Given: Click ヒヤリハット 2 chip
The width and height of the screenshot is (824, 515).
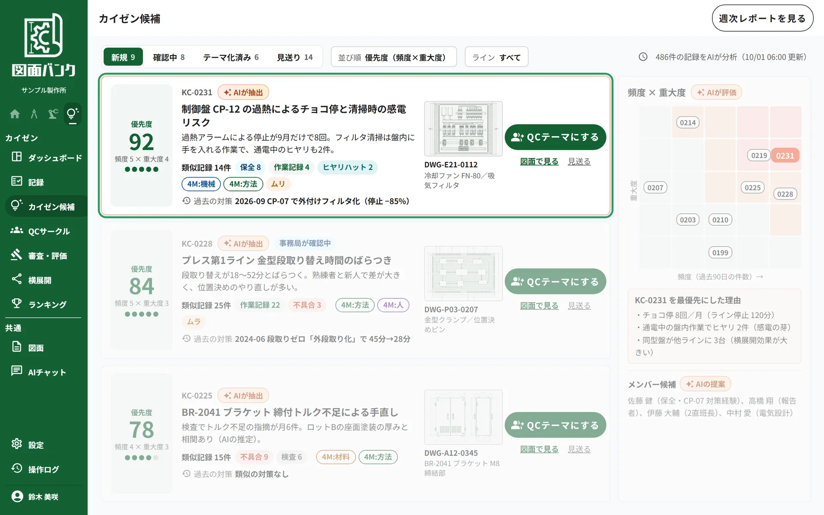Looking at the screenshot, I should [x=348, y=167].
